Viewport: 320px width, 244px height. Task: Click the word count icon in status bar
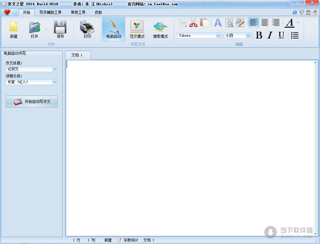coord(119,240)
